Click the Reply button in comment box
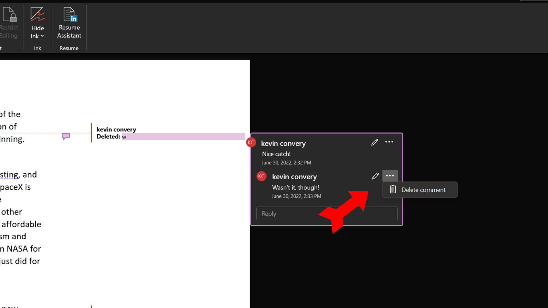 tap(327, 214)
